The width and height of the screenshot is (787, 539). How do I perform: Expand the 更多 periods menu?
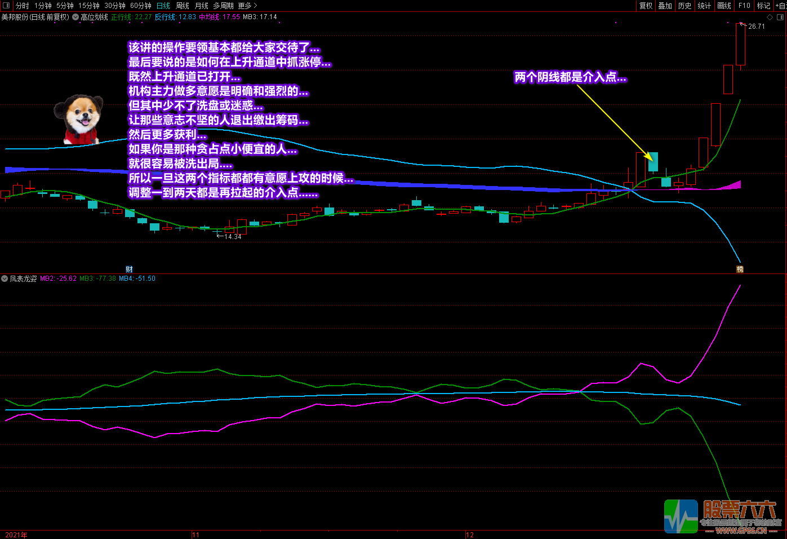coord(247,6)
